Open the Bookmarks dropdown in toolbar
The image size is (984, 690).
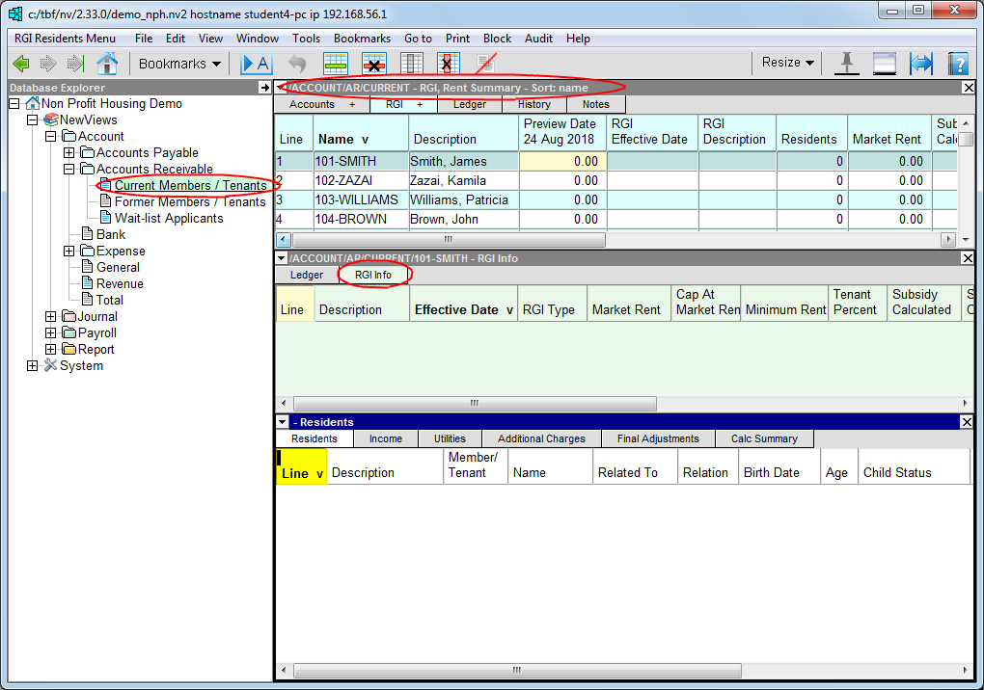tap(179, 64)
